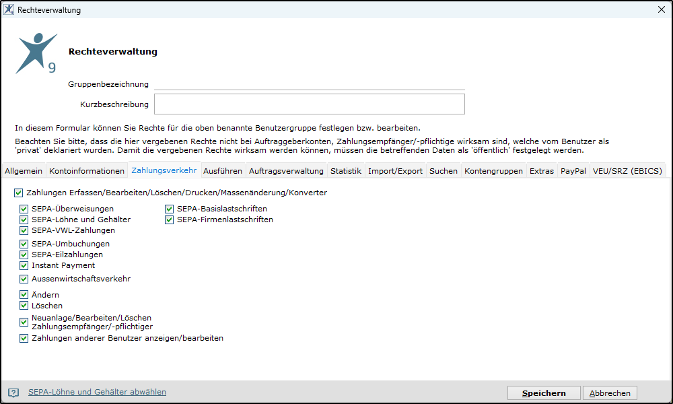Click the app icon in the title bar
The image size is (673, 404).
point(9,9)
